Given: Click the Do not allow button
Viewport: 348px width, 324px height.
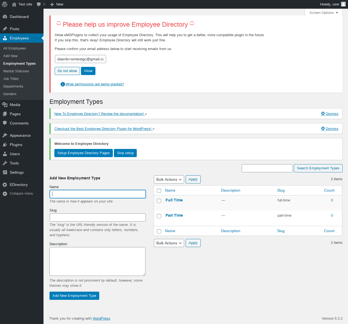Looking at the screenshot, I should (x=67, y=71).
